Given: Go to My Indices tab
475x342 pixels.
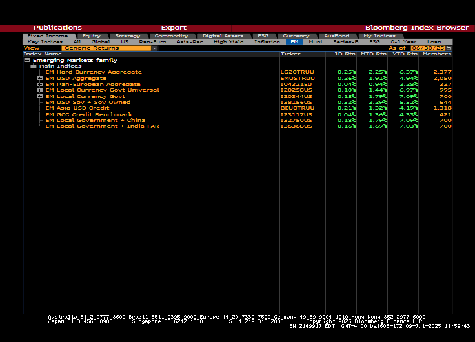Looking at the screenshot, I should point(379,36).
